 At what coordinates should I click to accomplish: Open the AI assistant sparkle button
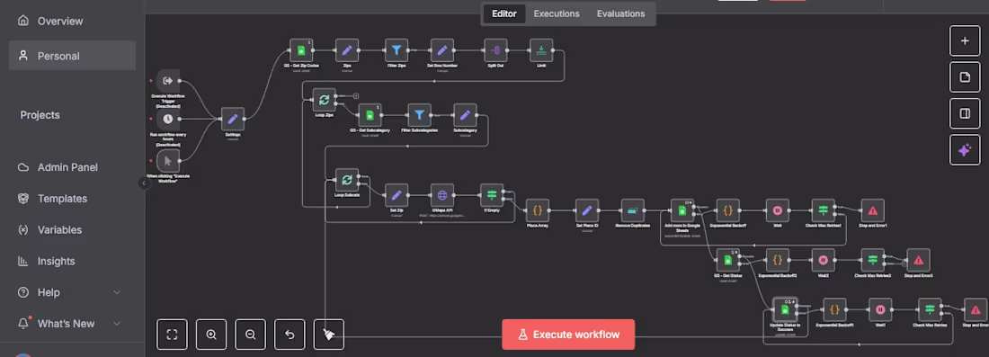965,149
